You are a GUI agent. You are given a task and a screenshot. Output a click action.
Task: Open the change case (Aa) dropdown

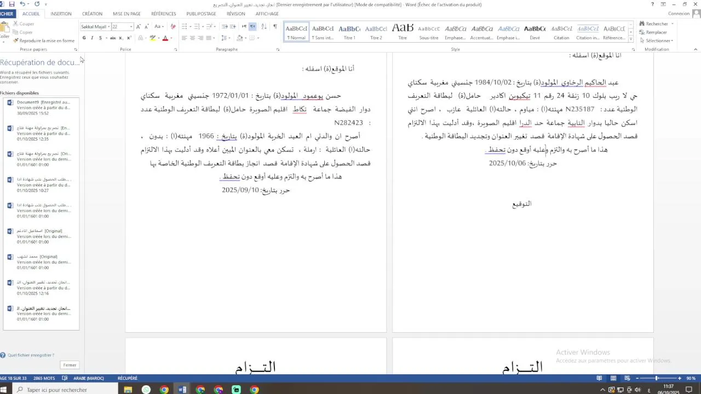[x=158, y=27]
